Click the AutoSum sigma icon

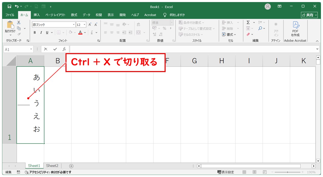248,23
